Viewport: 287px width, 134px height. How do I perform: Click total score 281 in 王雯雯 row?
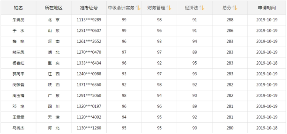click(x=230, y=117)
